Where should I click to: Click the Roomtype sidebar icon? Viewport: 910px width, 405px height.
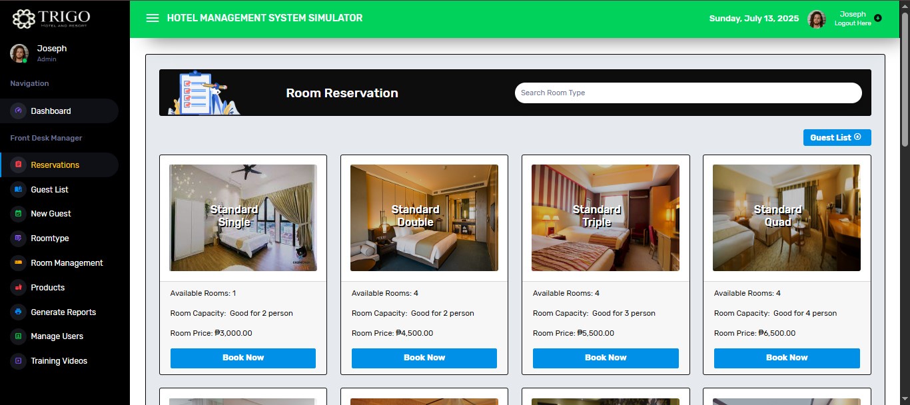point(19,238)
